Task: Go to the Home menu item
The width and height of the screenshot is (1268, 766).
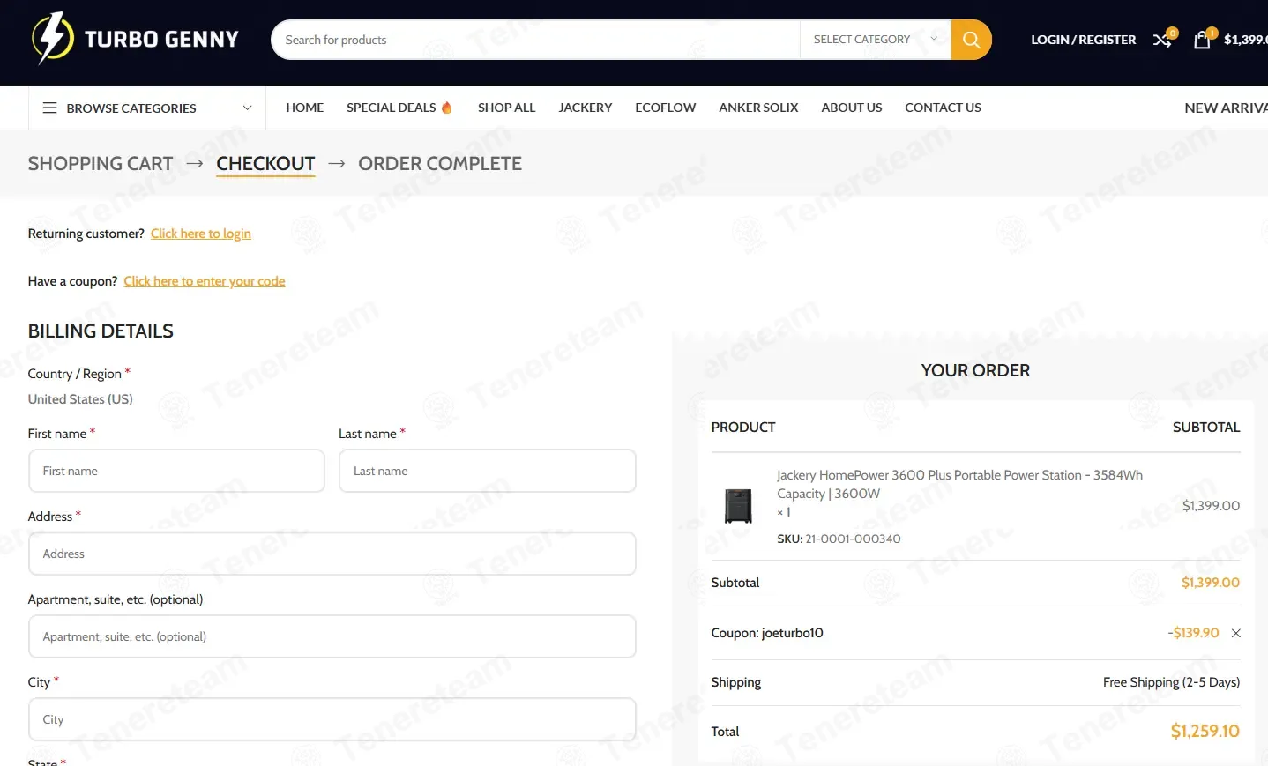Action: [x=305, y=108]
